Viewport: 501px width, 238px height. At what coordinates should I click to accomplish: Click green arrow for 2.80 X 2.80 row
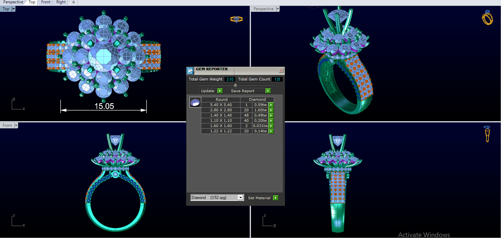click(x=271, y=110)
